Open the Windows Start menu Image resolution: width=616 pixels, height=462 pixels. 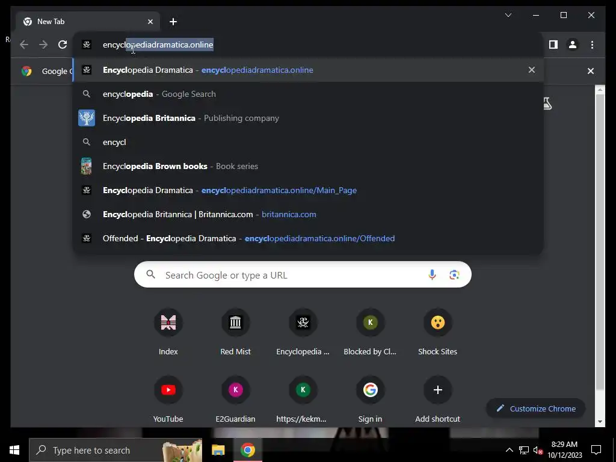tap(14, 450)
